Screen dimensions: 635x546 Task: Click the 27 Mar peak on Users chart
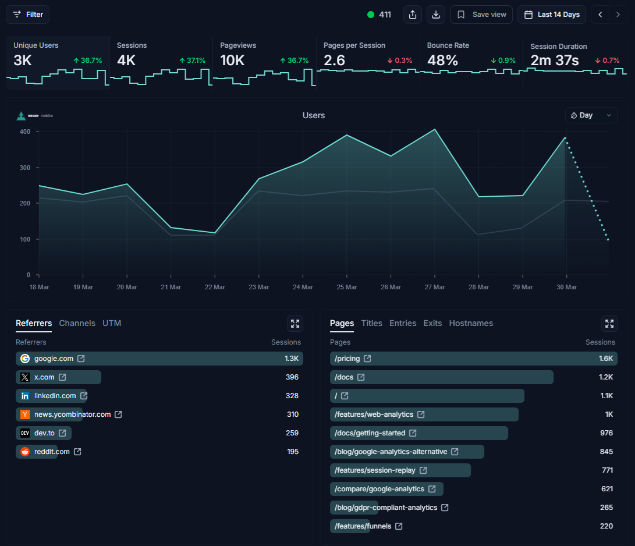click(434, 129)
